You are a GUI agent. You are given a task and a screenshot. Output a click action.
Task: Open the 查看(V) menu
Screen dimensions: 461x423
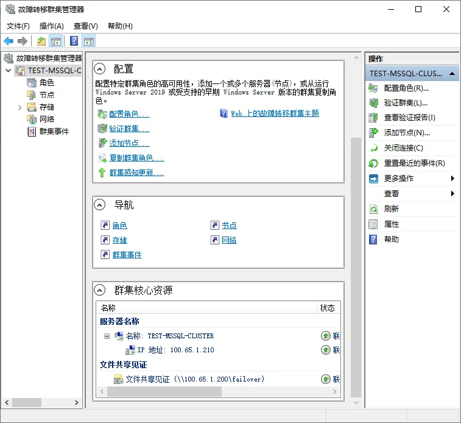[85, 26]
